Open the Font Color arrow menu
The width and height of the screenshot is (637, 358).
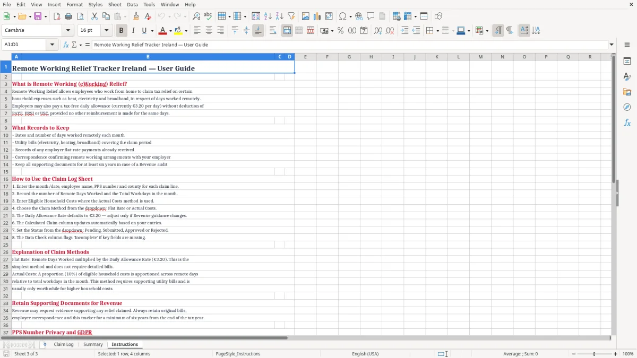[170, 31]
